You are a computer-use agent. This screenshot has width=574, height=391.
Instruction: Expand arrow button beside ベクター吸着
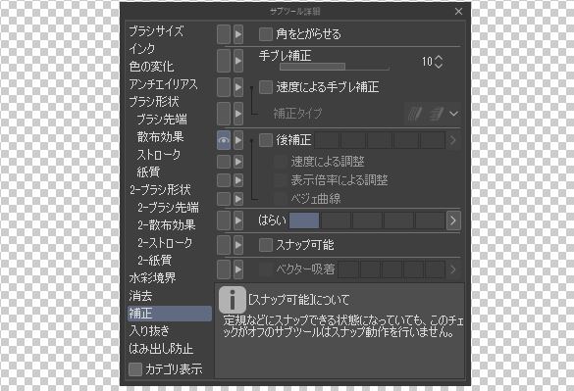(x=238, y=269)
